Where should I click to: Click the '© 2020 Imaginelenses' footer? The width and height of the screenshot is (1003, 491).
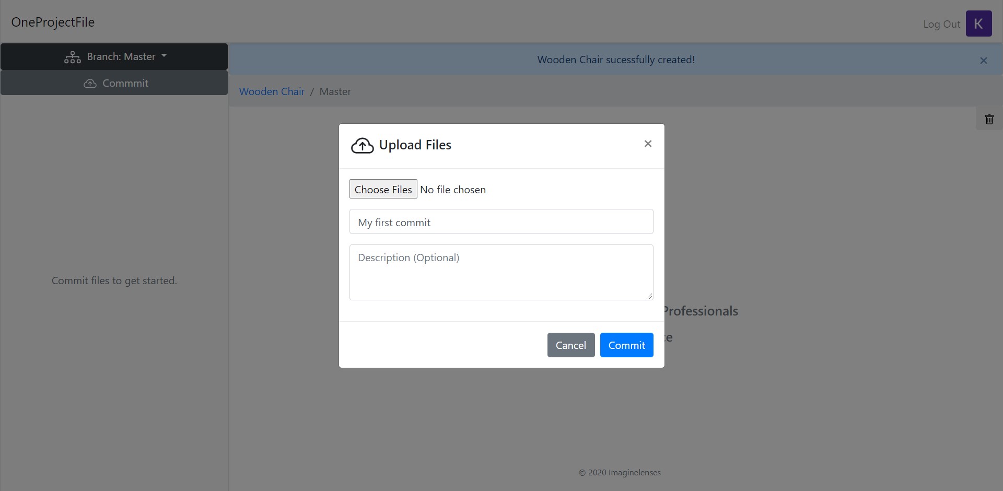pos(620,473)
